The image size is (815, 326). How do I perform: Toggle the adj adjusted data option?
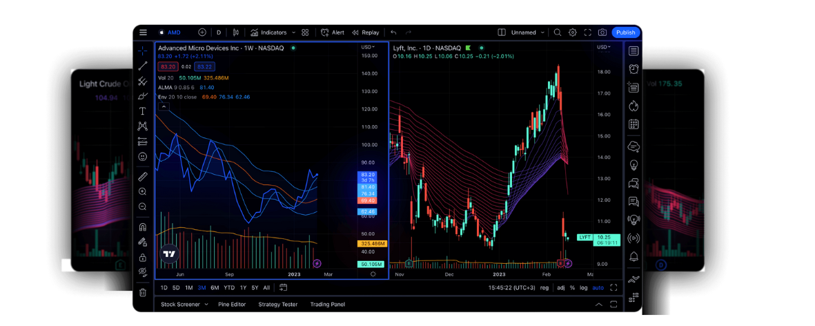[561, 287]
